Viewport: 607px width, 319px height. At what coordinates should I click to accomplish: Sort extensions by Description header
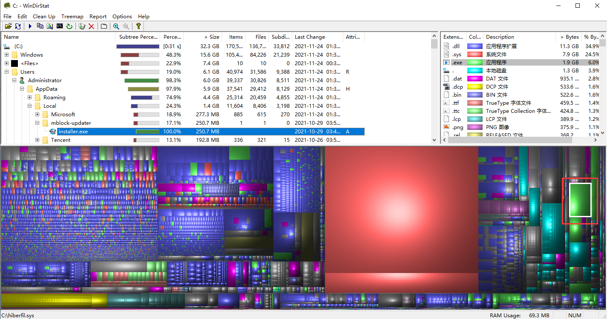pos(520,37)
